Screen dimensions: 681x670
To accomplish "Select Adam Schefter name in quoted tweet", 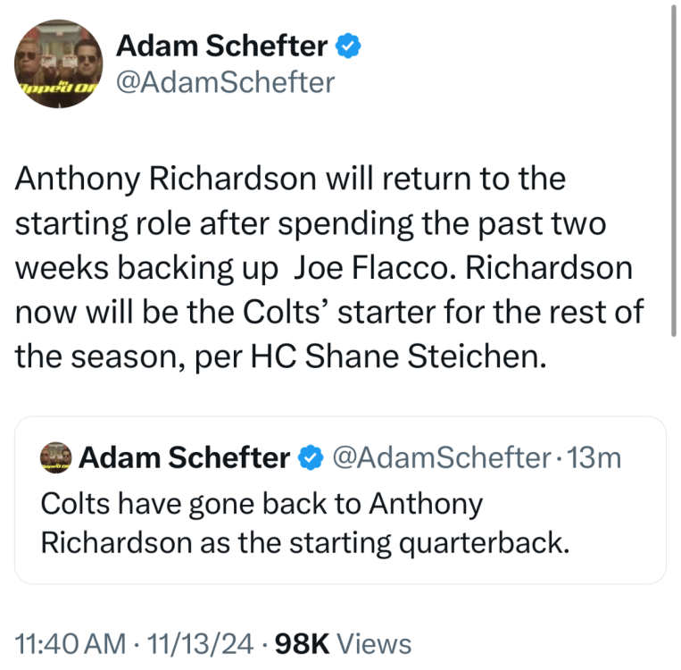I will click(184, 458).
